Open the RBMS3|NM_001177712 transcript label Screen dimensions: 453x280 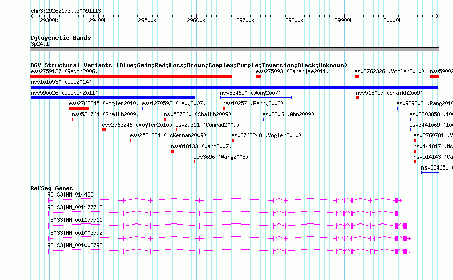click(75, 208)
